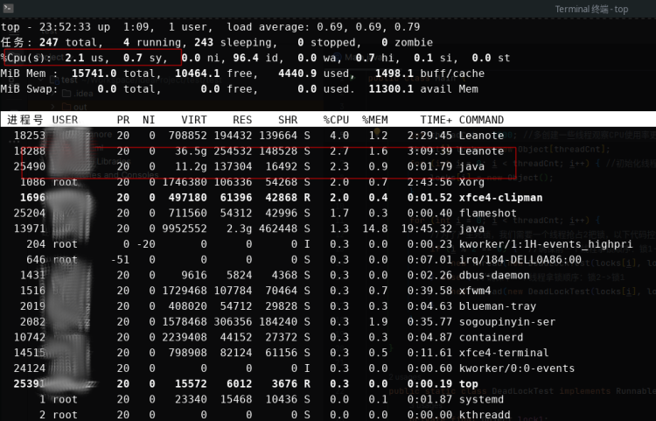
Task: Click the Terminal 终端 - top window title
Action: [603, 9]
